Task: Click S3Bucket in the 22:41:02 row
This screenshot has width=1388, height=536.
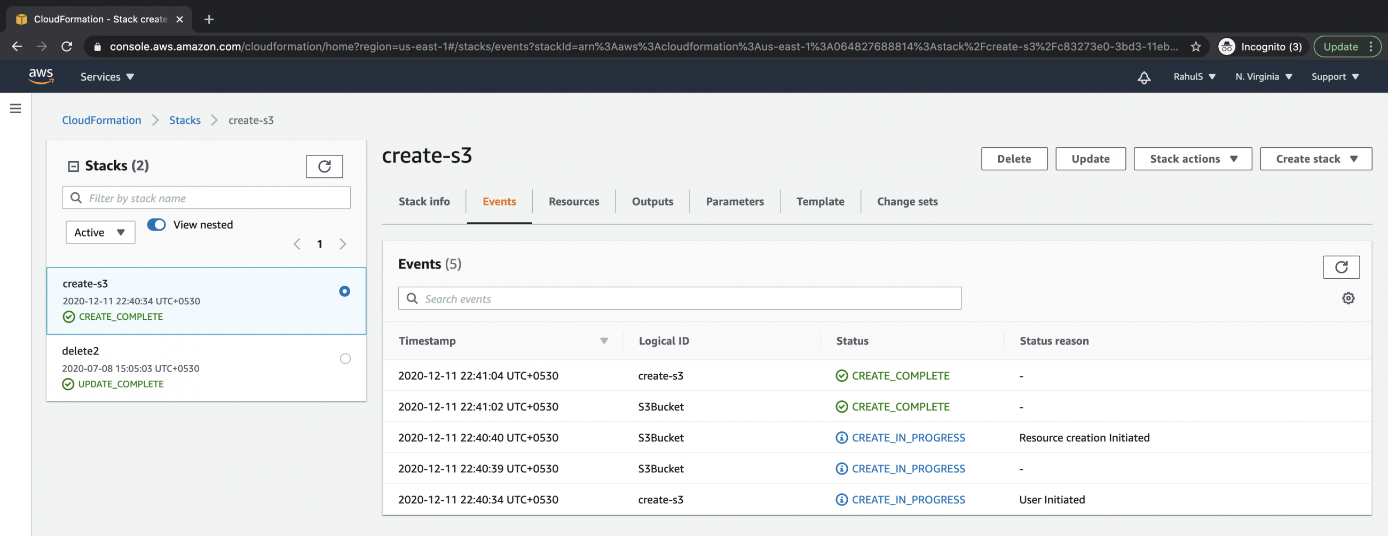Action: point(660,407)
